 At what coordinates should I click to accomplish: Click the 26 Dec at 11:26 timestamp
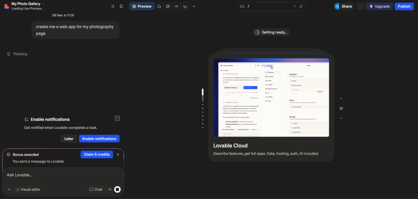tap(63, 15)
